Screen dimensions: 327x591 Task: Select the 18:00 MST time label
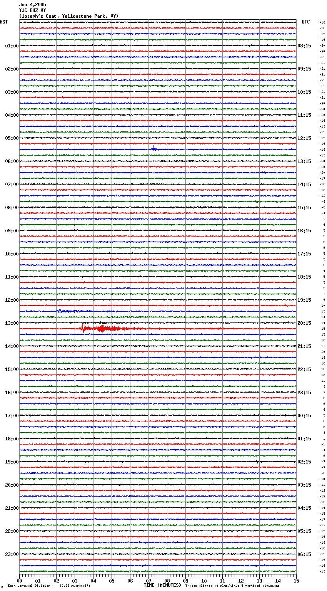pyautogui.click(x=12, y=439)
